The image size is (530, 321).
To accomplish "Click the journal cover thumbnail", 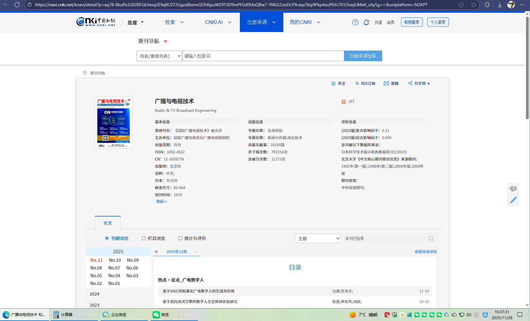I will point(113,122).
